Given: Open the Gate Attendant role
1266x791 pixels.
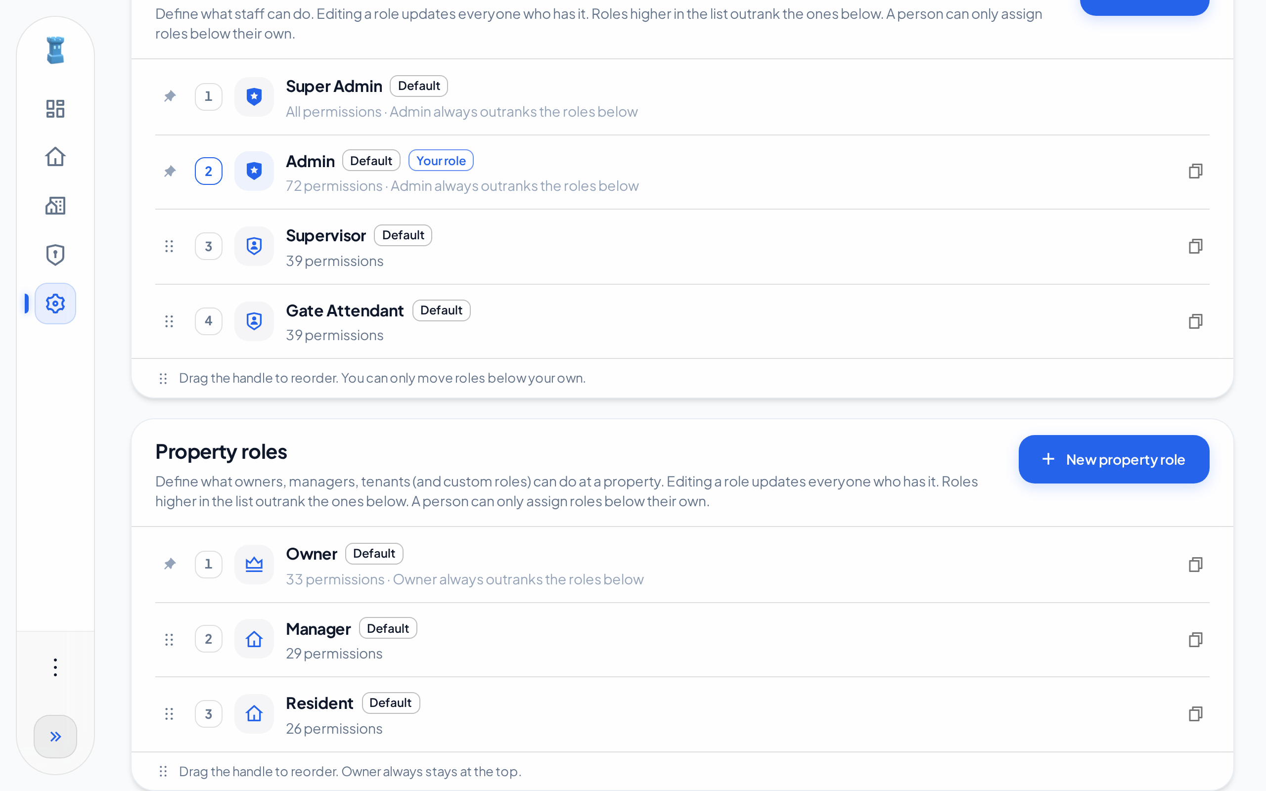Looking at the screenshot, I should pyautogui.click(x=682, y=322).
